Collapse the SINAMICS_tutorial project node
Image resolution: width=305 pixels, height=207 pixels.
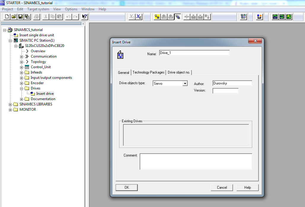click(4, 30)
